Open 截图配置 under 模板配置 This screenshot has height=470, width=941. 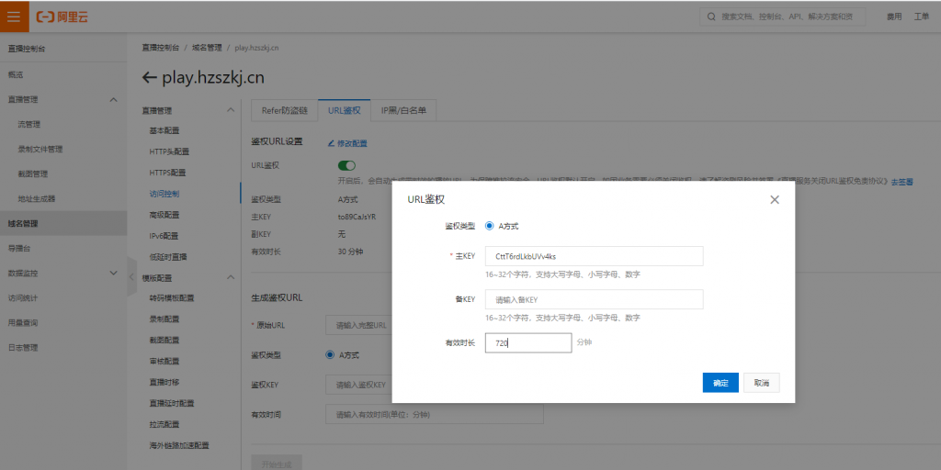(164, 340)
